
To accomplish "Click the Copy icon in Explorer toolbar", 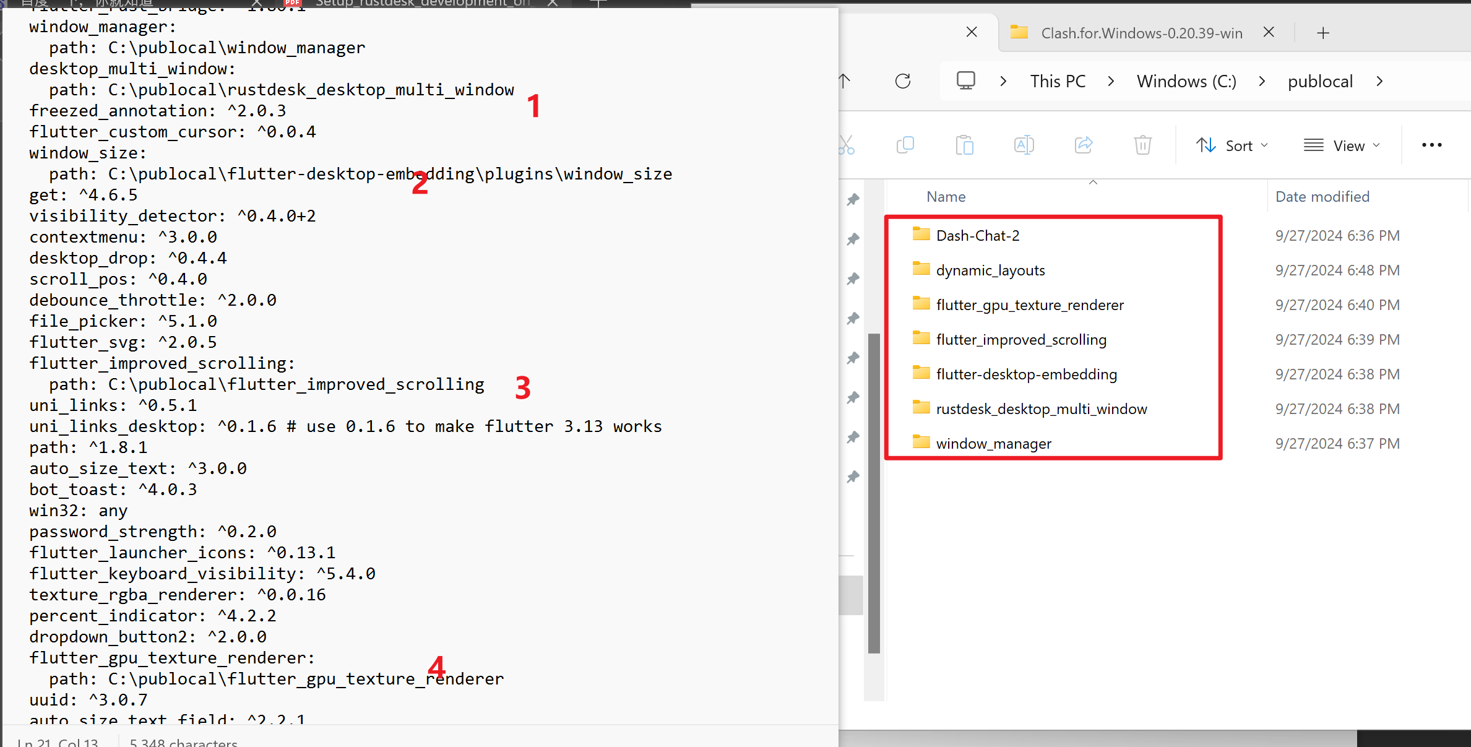I will 905,145.
